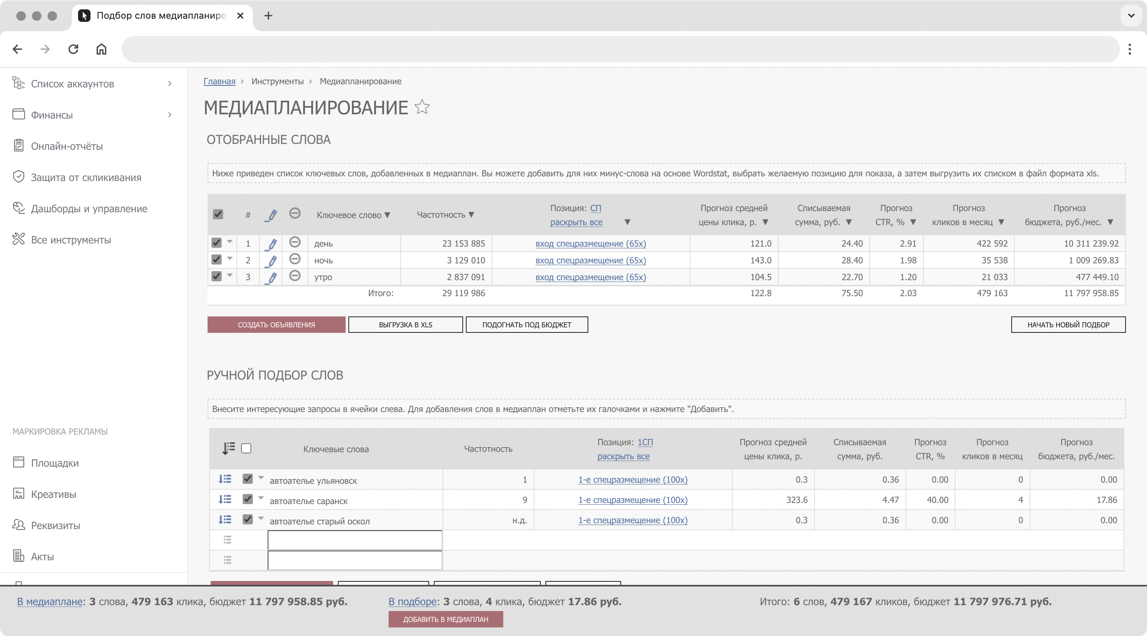
Task: Uncheck the checkbox for keyword 'ночь'
Action: tap(217, 259)
